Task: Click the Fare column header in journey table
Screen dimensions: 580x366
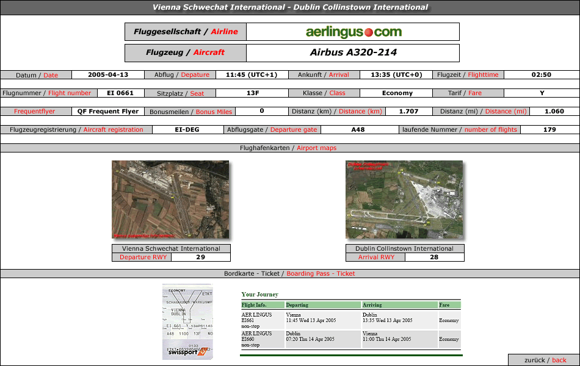Action: coord(449,305)
